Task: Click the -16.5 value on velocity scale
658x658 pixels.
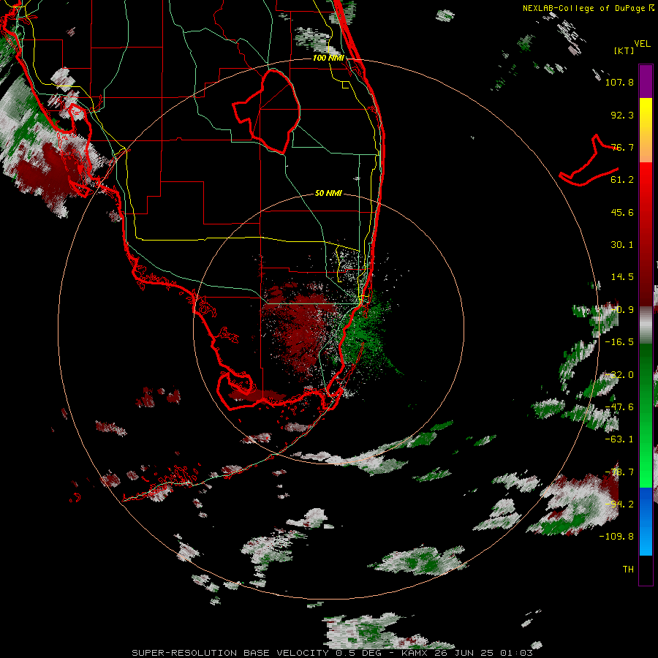Action: click(619, 342)
